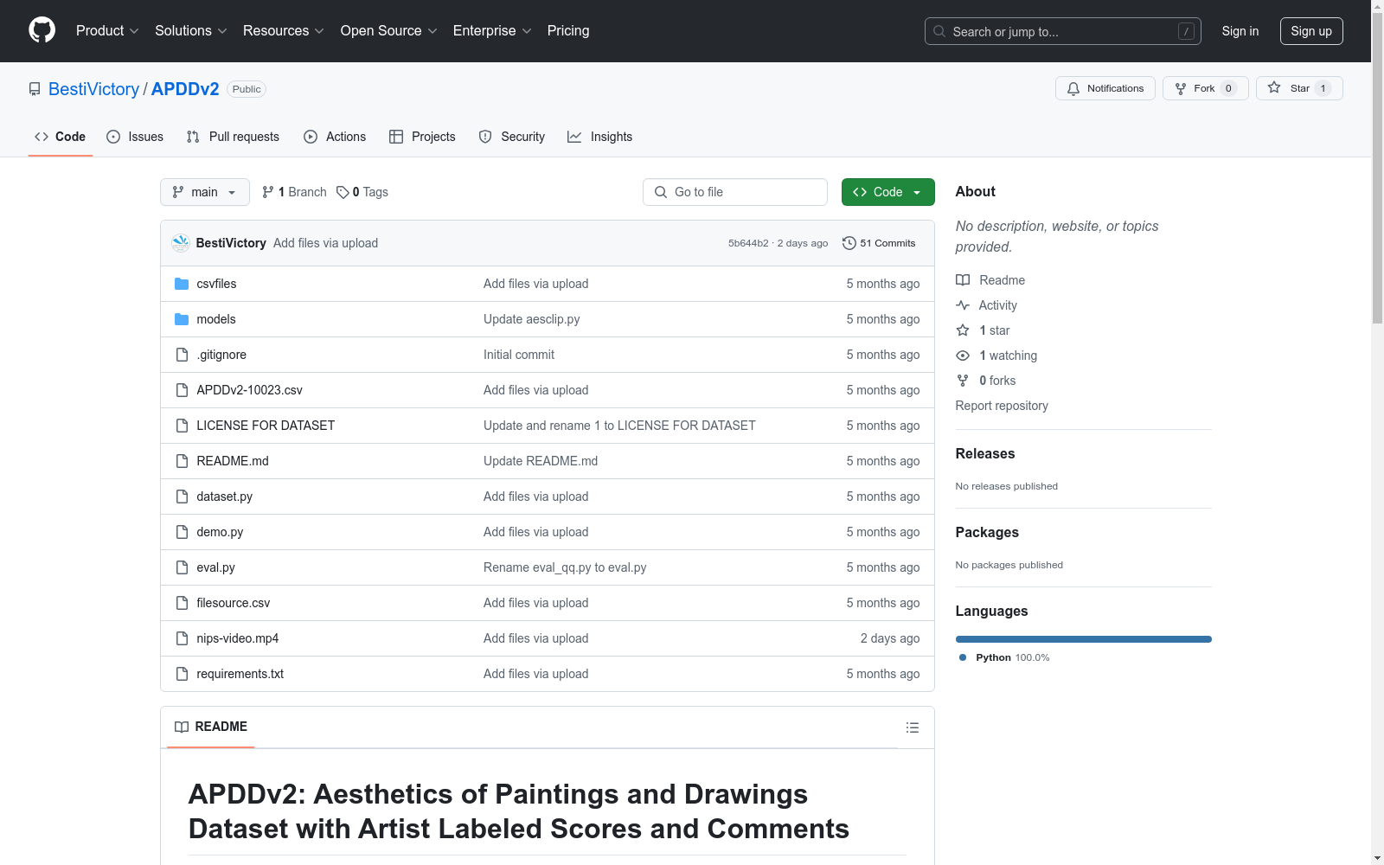Expand the Resources menu
The width and height of the screenshot is (1384, 865).
pyautogui.click(x=284, y=30)
